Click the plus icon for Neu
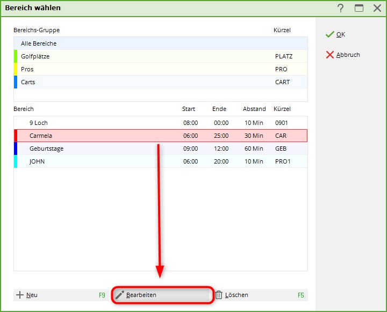Image resolution: width=387 pixels, height=312 pixels. (20, 295)
